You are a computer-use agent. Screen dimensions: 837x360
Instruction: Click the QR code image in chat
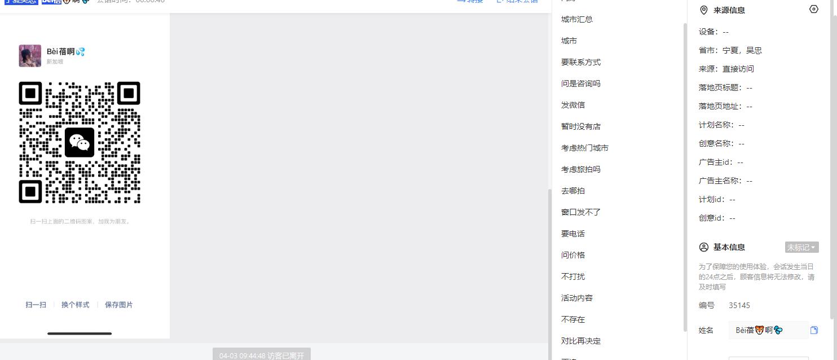80,142
